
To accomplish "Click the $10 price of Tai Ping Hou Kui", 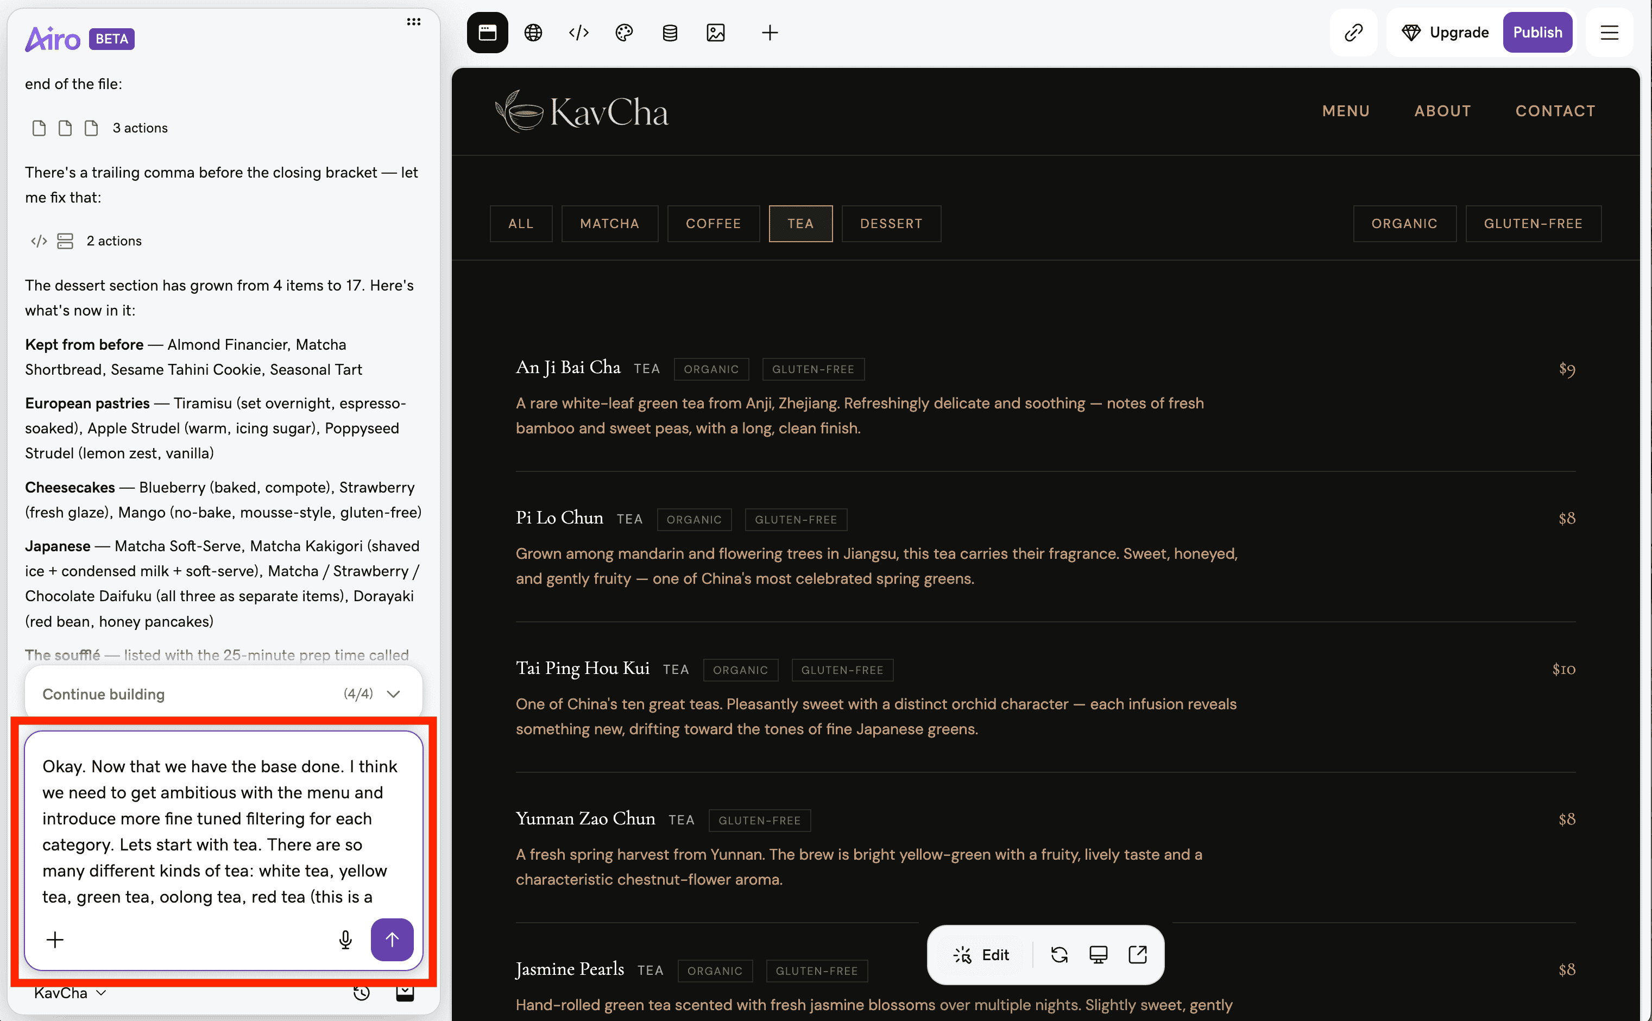I will pyautogui.click(x=1563, y=669).
